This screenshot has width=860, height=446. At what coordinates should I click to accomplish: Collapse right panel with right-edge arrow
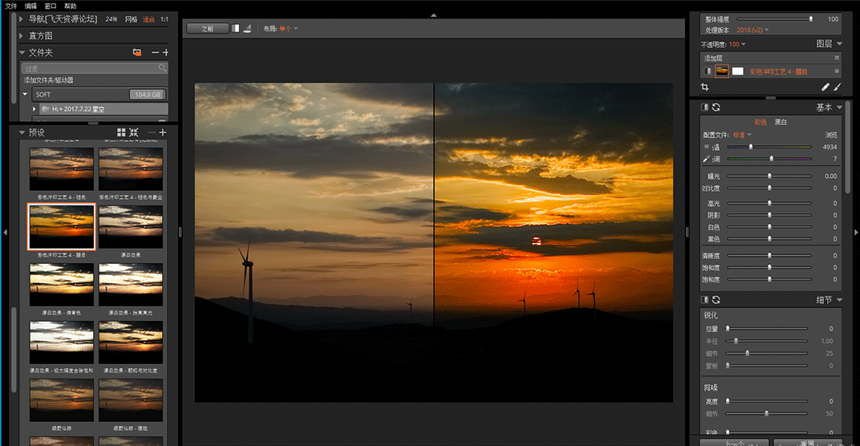pos(856,233)
